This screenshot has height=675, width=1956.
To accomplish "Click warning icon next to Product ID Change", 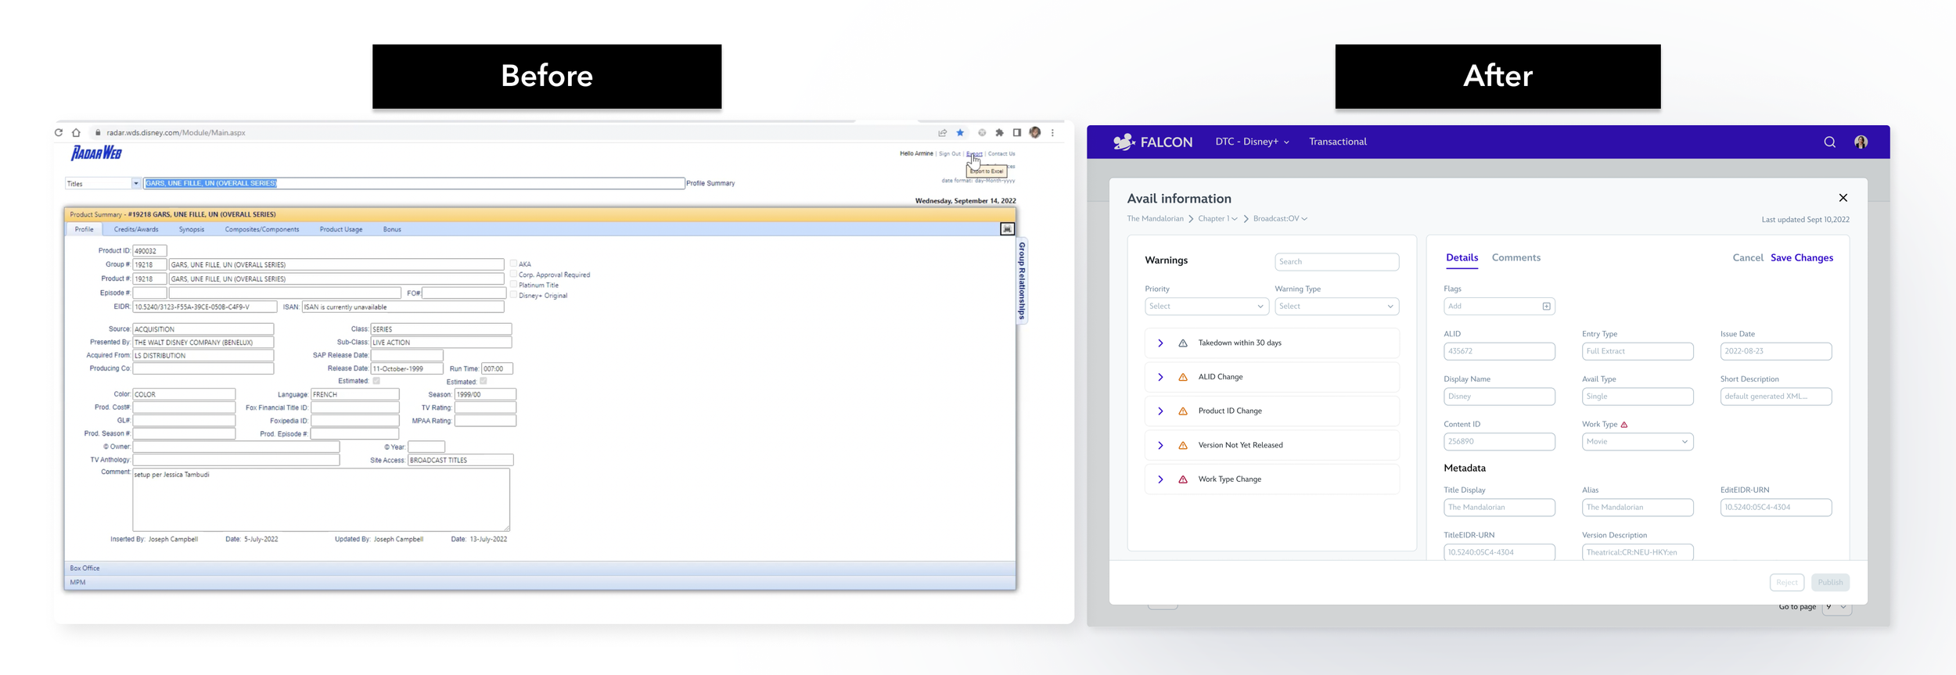I will pos(1183,411).
